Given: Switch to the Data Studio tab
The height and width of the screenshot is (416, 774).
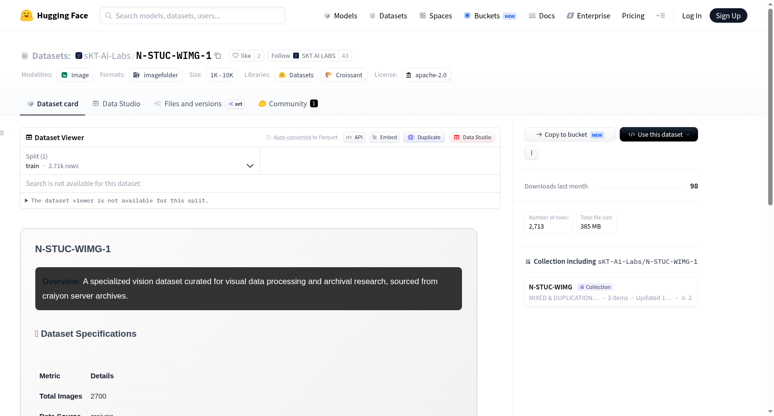Looking at the screenshot, I should tap(117, 103).
